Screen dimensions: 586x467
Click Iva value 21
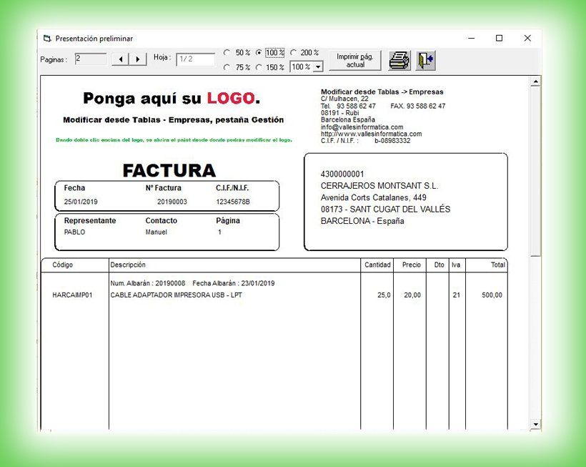click(x=457, y=295)
